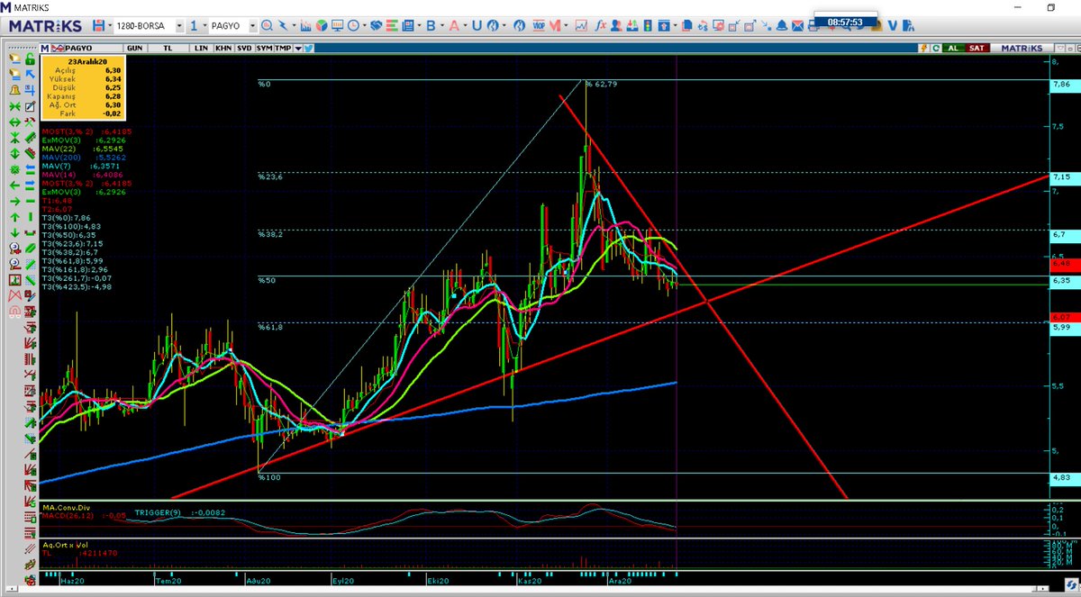
Task: Expand the clock icon dropdown arrow
Action: click(364, 25)
